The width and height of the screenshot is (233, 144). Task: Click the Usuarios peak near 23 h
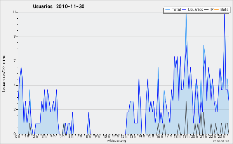tap(224, 14)
